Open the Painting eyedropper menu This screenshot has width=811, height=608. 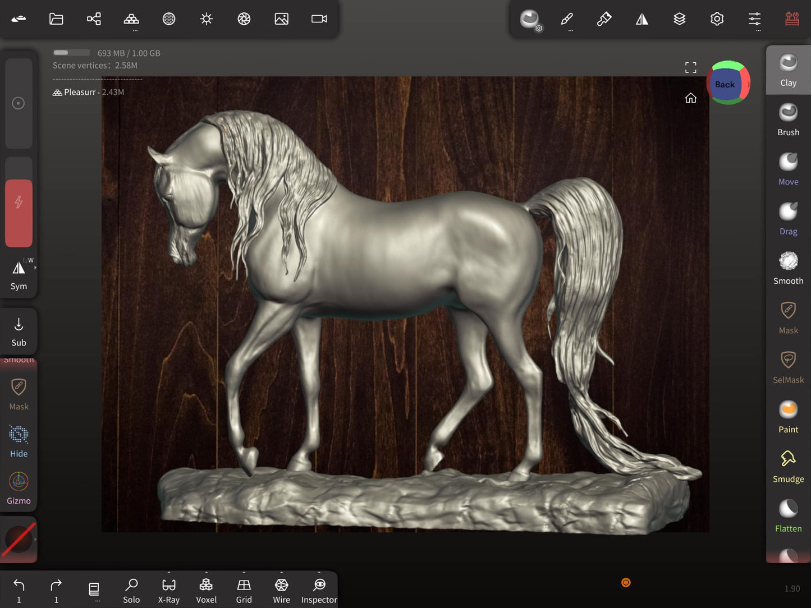(604, 19)
